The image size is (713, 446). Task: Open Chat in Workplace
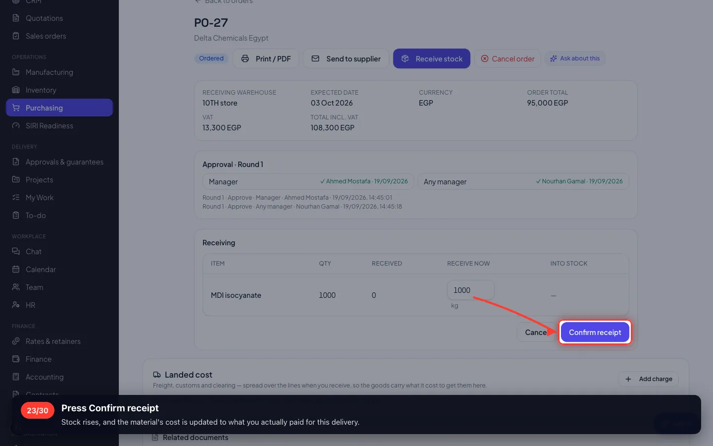[x=59, y=252]
